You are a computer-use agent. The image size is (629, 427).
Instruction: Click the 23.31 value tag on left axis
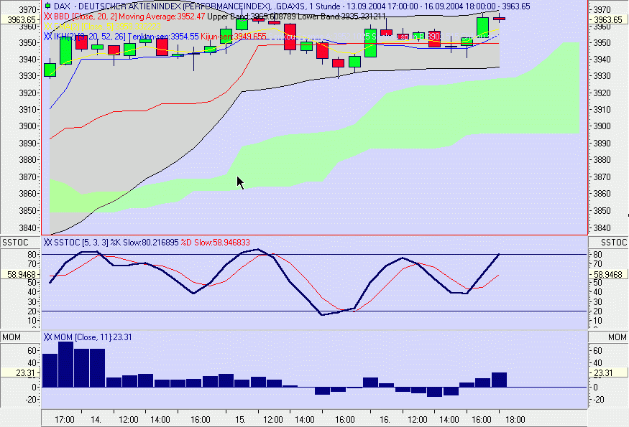coord(20,373)
